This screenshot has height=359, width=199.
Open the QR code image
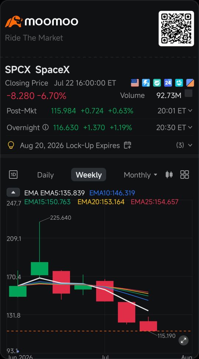coord(176,29)
